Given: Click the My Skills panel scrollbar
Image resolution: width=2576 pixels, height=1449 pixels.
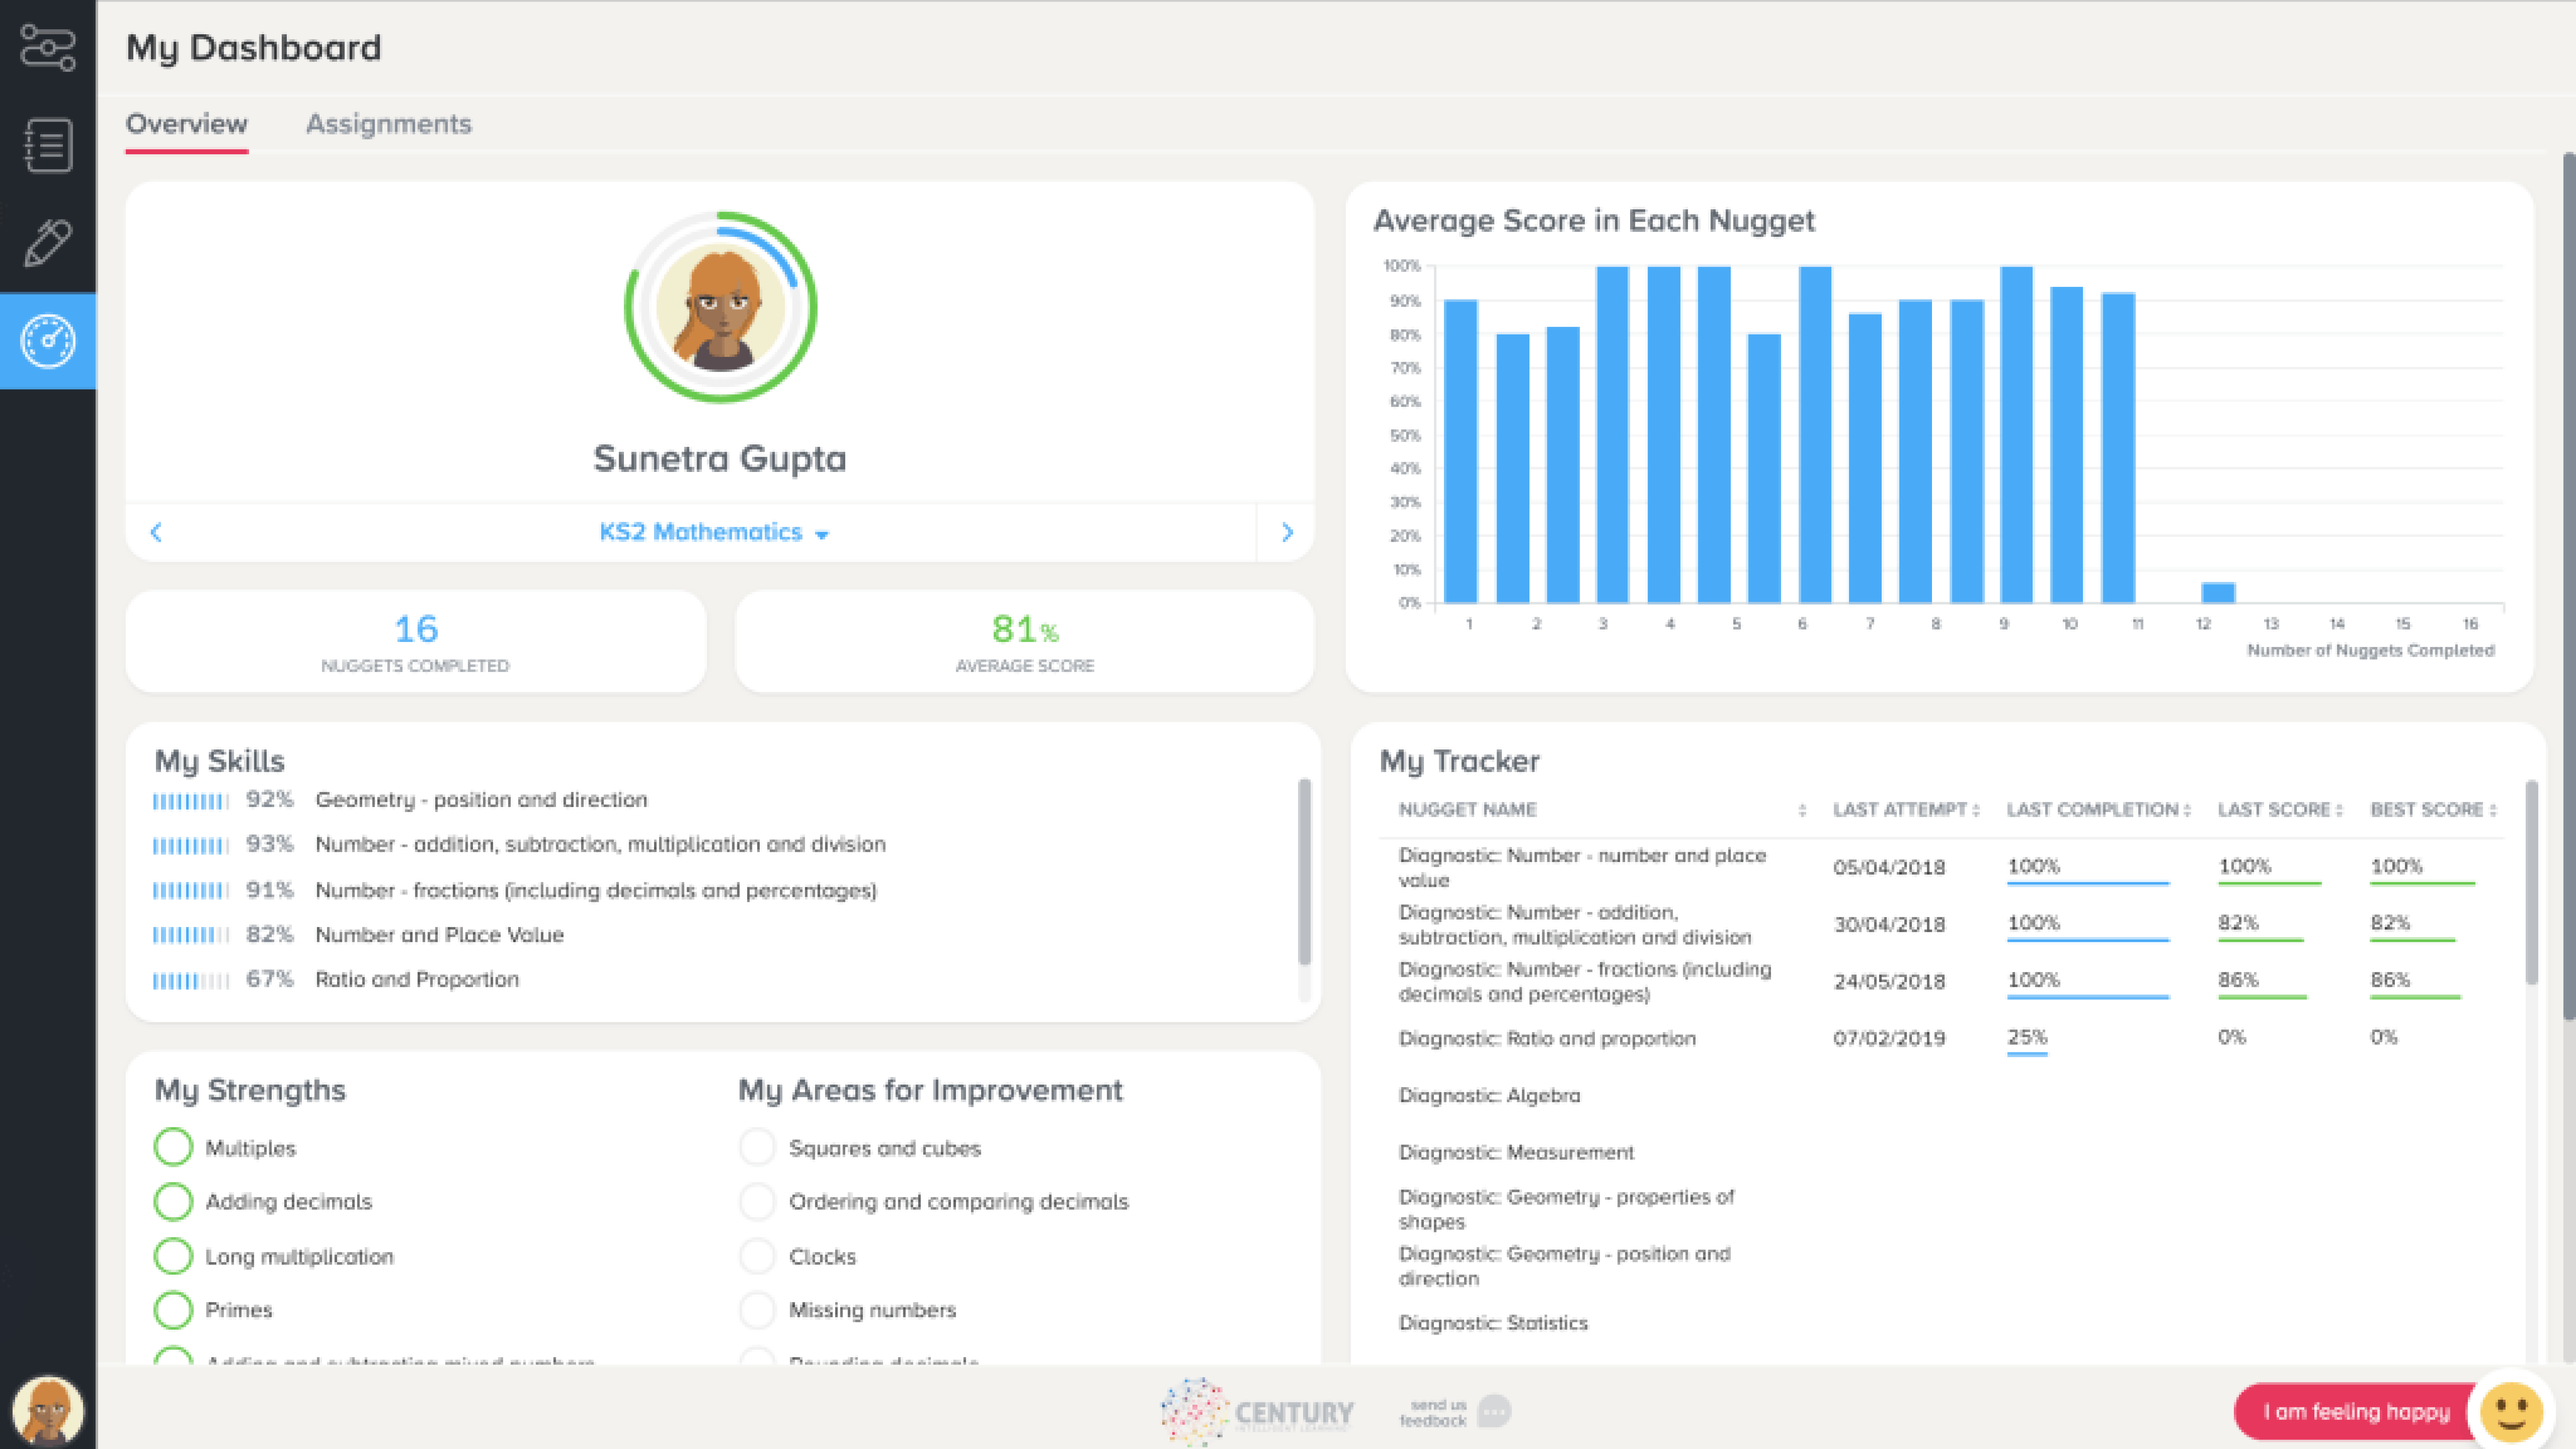Looking at the screenshot, I should [x=1304, y=872].
